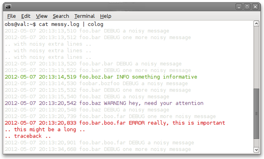The width and height of the screenshot is (264, 159).
Task: Click the scrollbar up arrow
Action: (256, 24)
